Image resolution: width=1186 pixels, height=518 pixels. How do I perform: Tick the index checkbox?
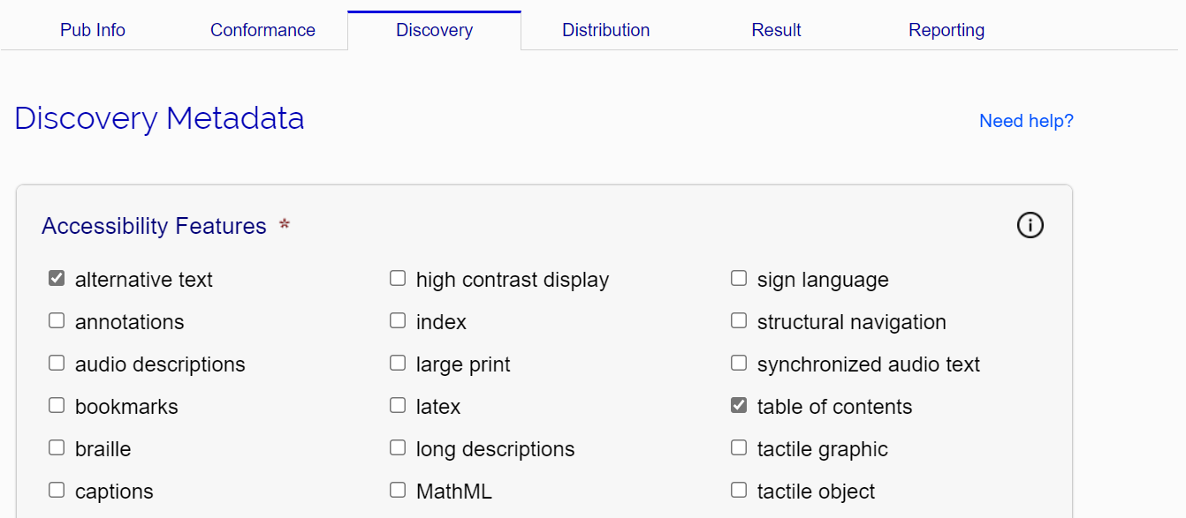pos(398,321)
